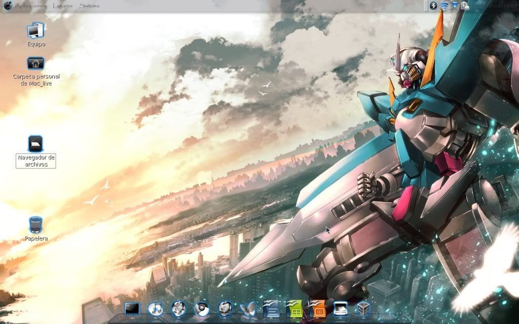Open the silver globe icon left of Chromium
The image size is (519, 324).
[178, 309]
